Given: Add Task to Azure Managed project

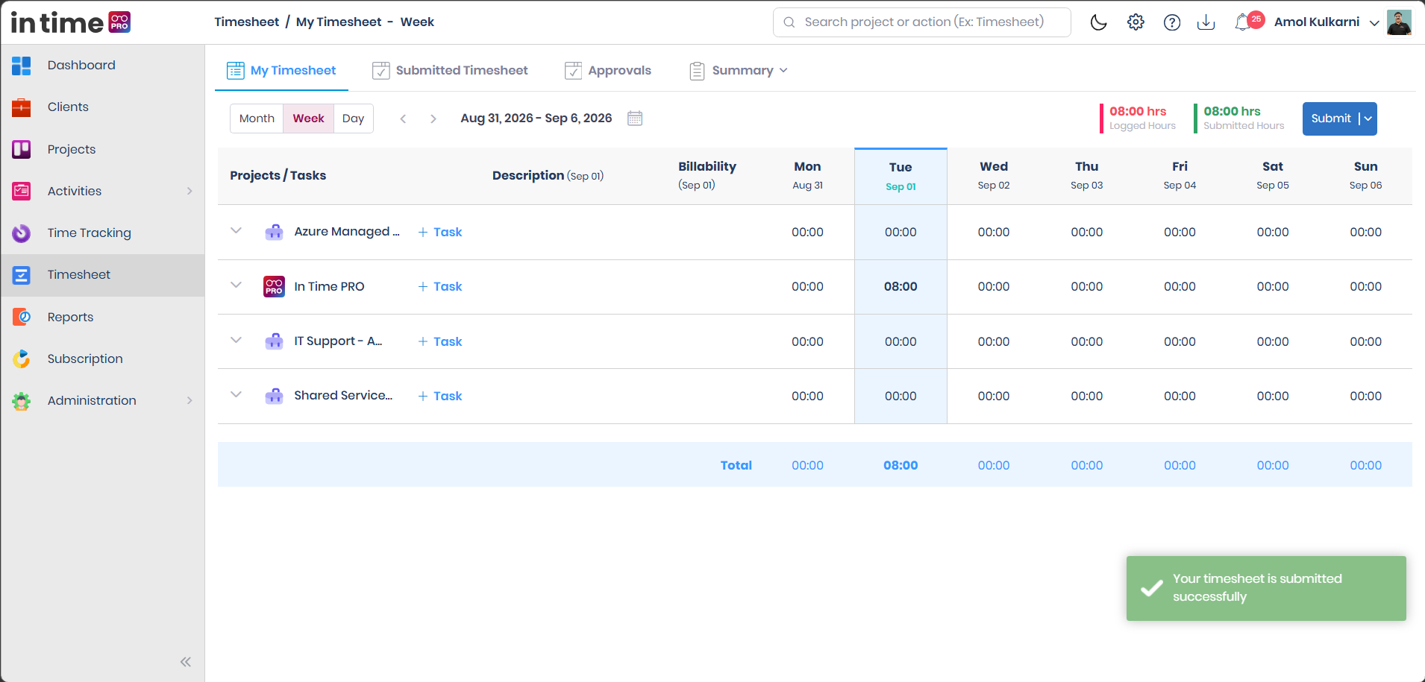Looking at the screenshot, I should pos(440,232).
